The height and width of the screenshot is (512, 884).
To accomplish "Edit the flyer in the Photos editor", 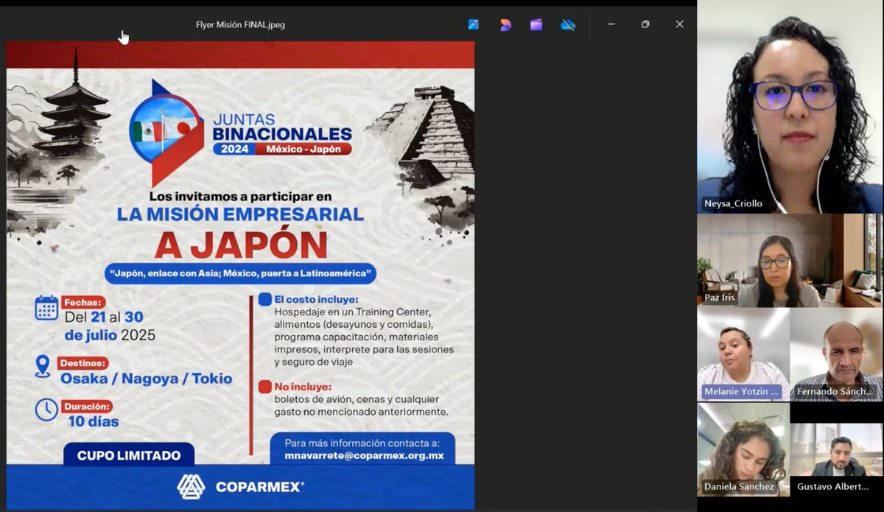I will click(x=472, y=24).
